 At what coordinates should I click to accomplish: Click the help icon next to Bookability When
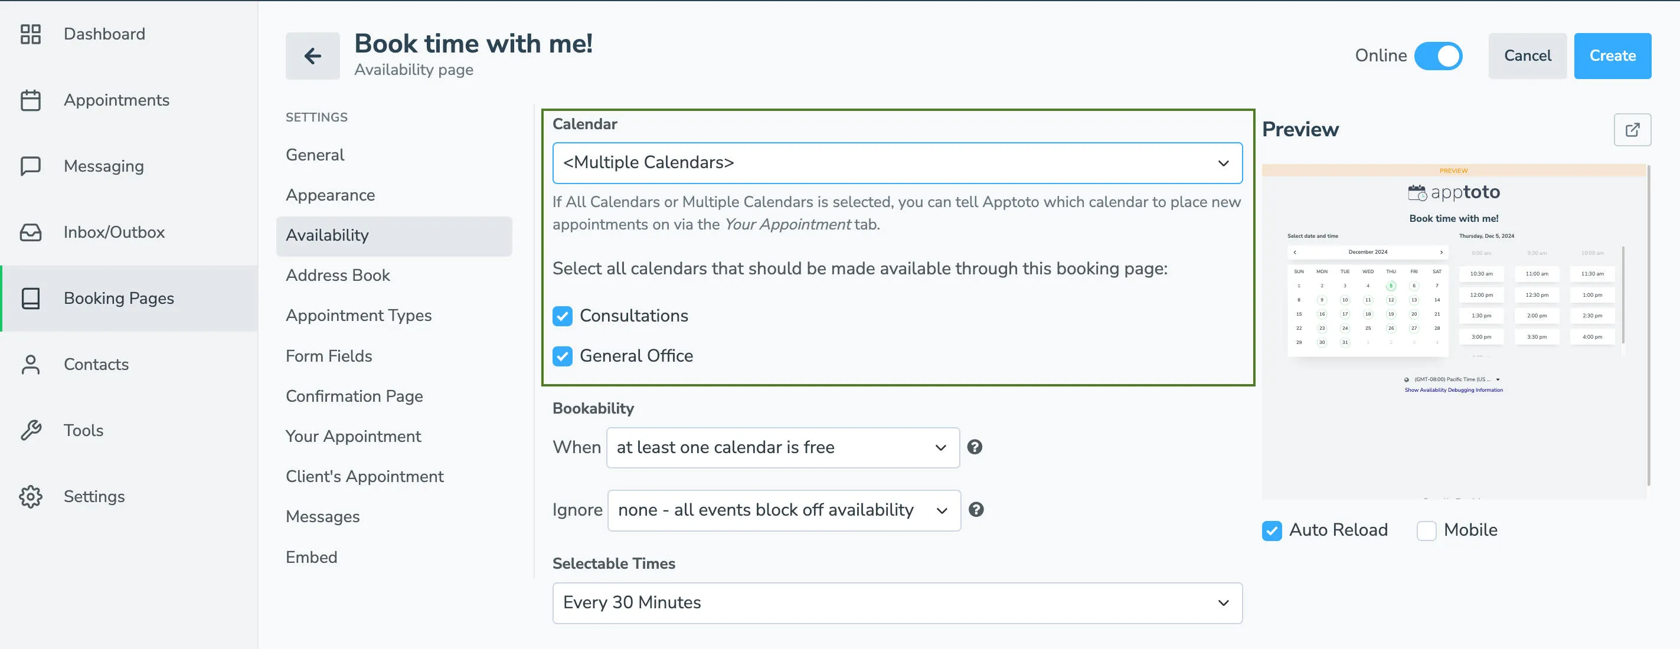click(x=976, y=447)
